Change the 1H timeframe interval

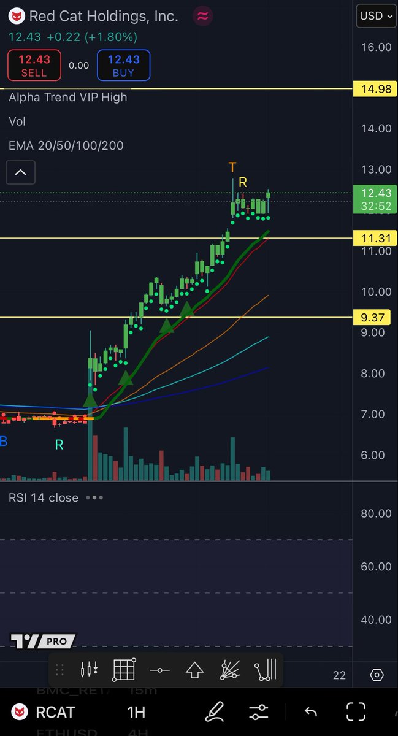(136, 712)
